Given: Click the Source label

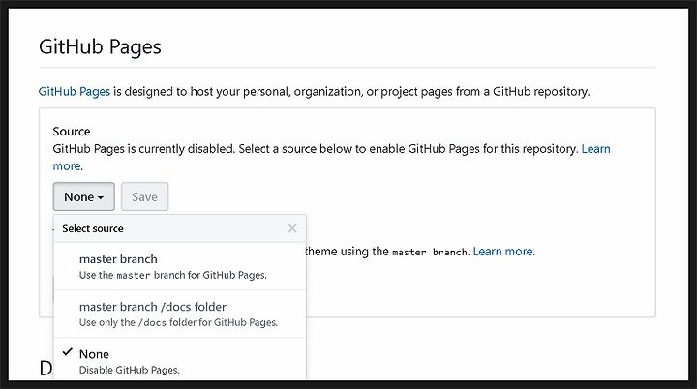Looking at the screenshot, I should [x=71, y=132].
